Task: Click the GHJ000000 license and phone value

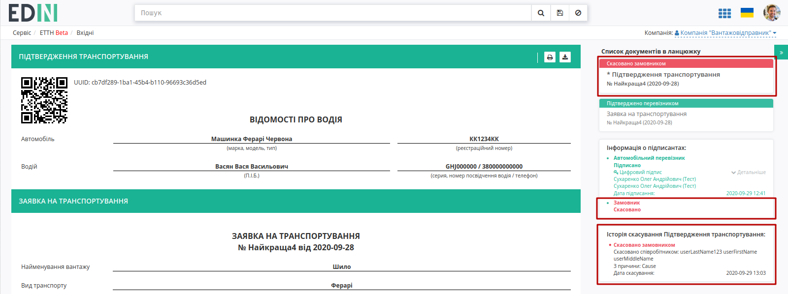Action: pos(484,167)
